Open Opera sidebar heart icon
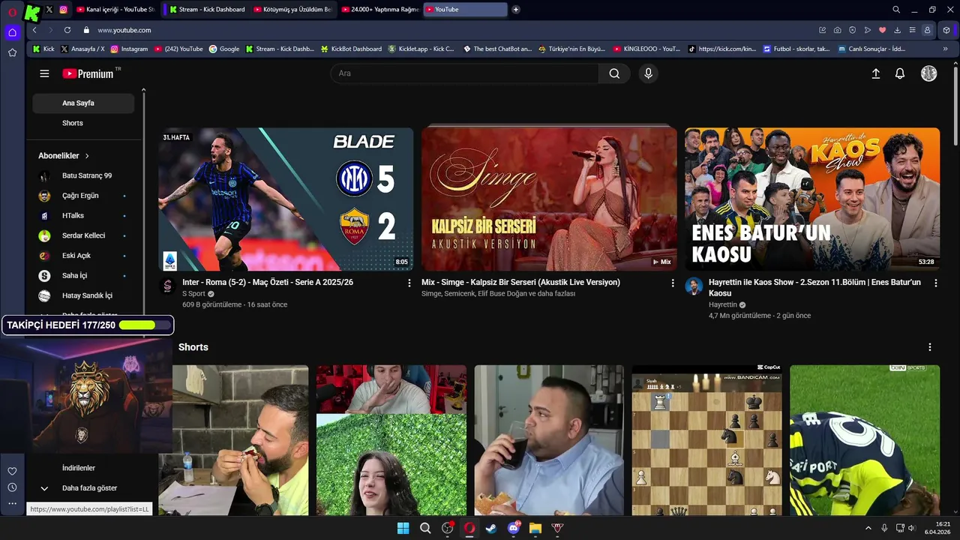960x540 pixels. click(x=12, y=471)
